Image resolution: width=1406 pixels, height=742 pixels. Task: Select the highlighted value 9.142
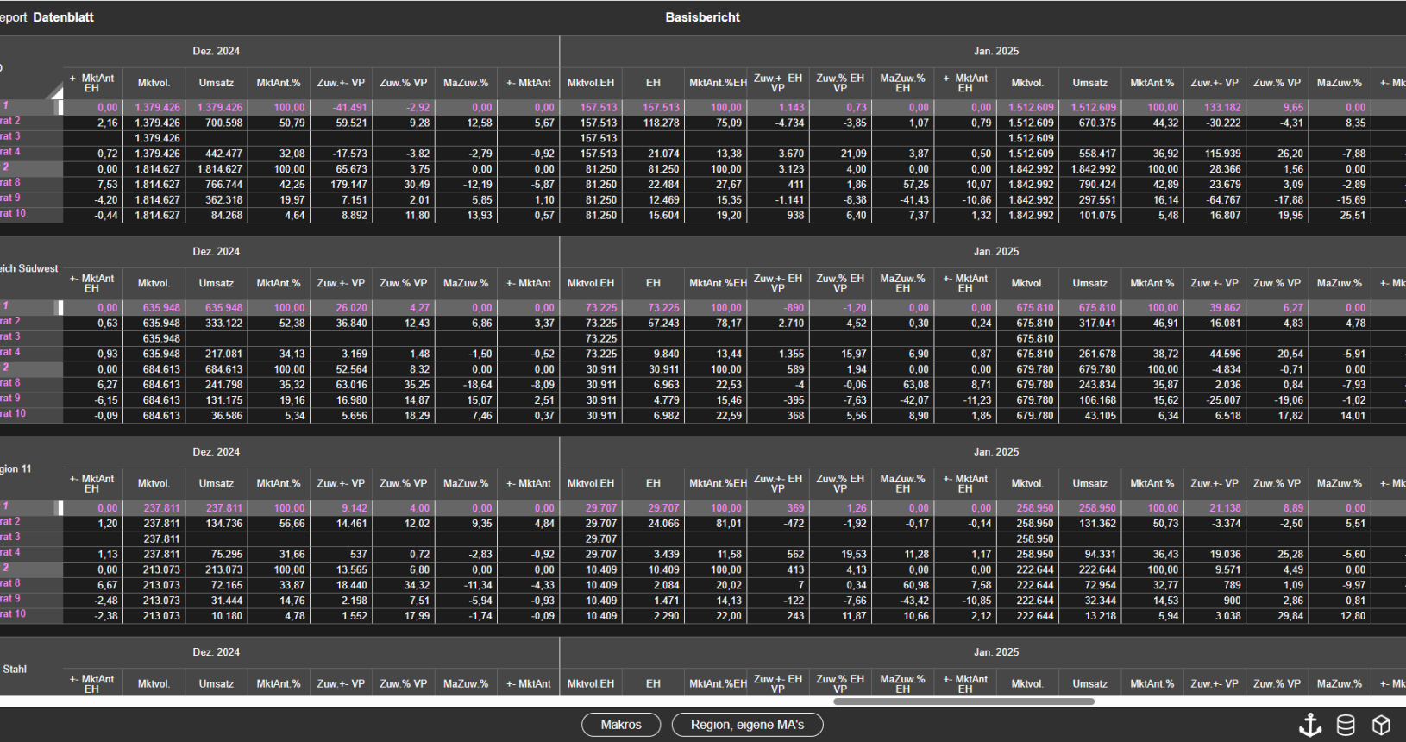coord(342,508)
